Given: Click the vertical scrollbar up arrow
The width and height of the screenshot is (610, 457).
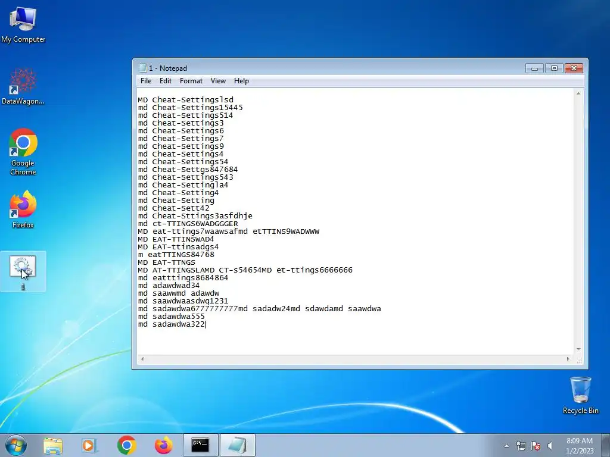Looking at the screenshot, I should (x=578, y=93).
